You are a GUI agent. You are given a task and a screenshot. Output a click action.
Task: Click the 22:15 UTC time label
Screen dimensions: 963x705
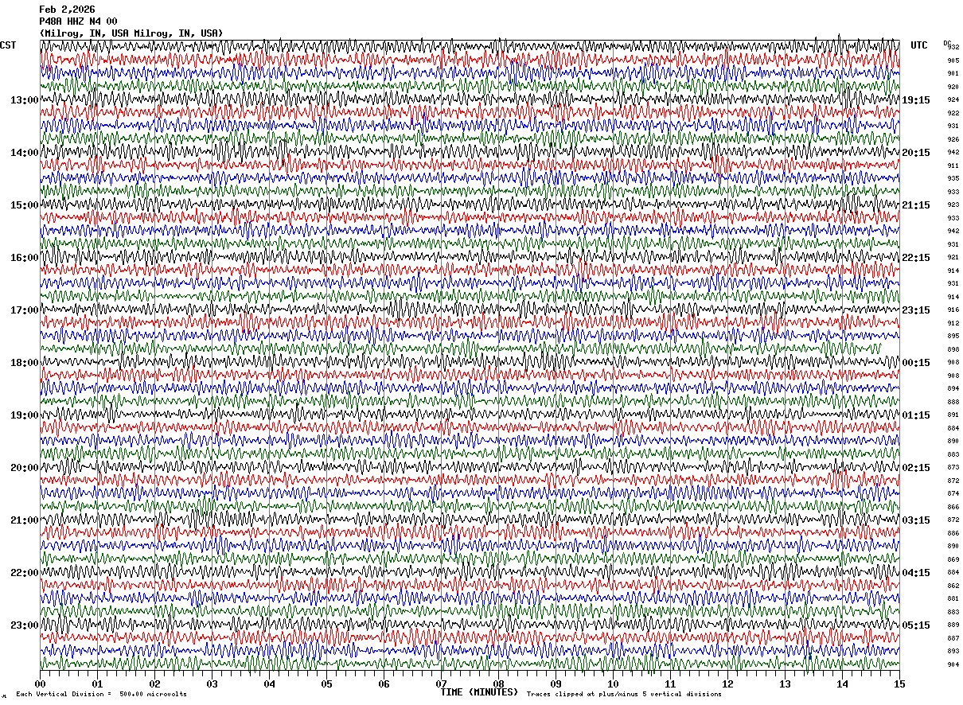[x=915, y=258]
